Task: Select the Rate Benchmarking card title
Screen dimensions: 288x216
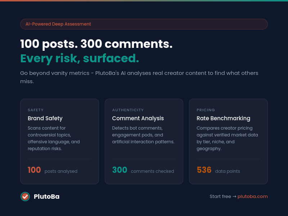Action: click(223, 118)
